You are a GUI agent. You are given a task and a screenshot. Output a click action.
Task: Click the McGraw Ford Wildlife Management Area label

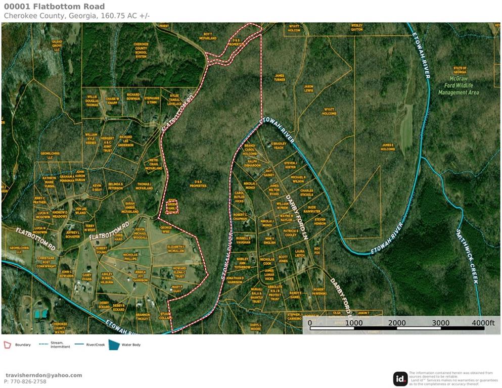point(459,85)
